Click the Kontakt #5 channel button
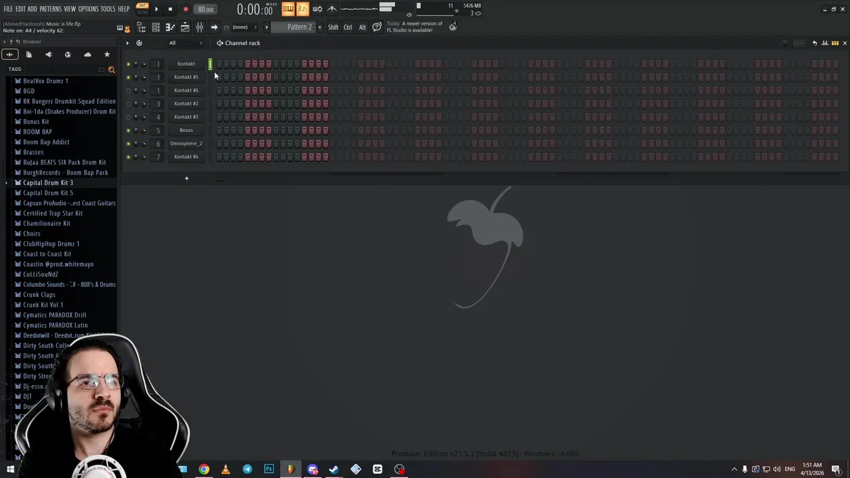The width and height of the screenshot is (850, 478). [186, 77]
